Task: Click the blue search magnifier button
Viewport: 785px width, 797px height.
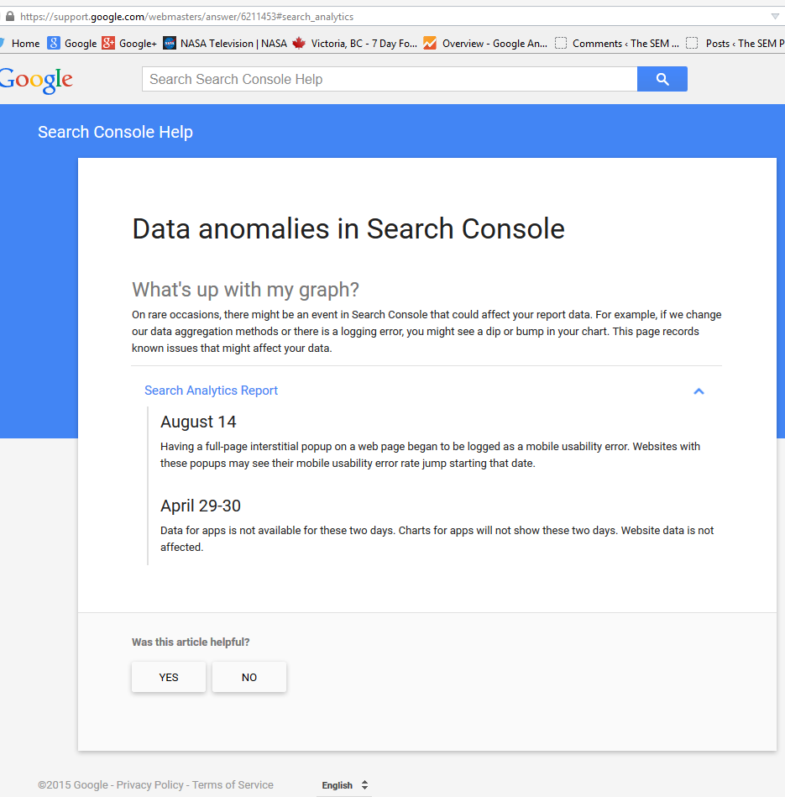Action: [662, 79]
